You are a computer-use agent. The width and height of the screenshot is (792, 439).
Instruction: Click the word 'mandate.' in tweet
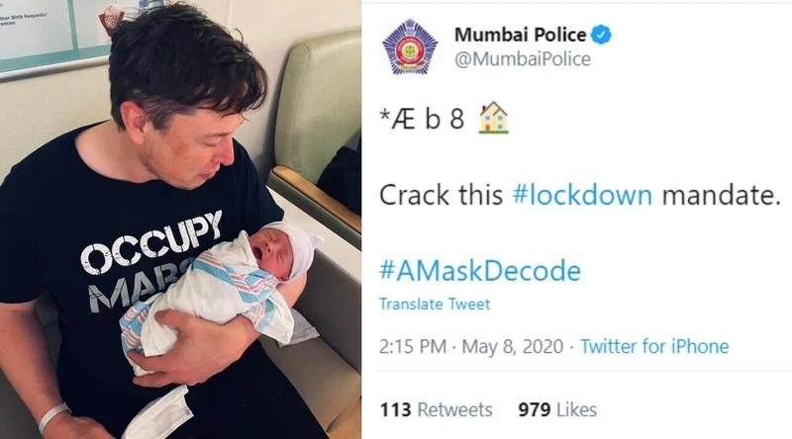click(x=722, y=195)
